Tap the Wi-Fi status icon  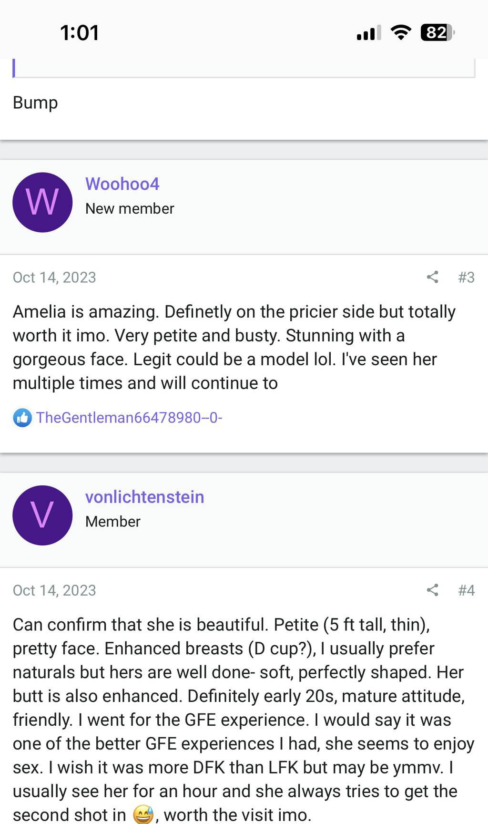(401, 32)
